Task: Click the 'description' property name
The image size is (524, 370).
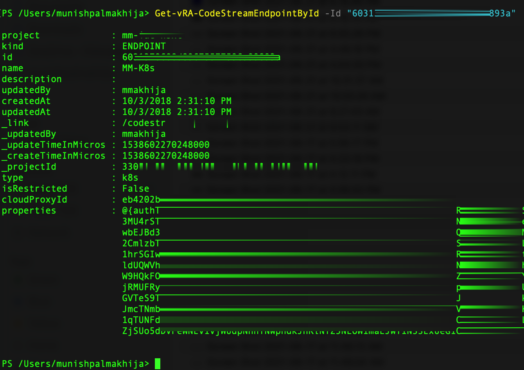Action: pos(32,79)
